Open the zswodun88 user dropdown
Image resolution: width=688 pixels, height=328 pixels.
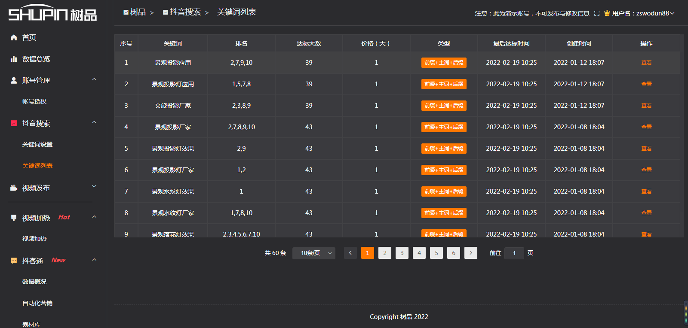(x=655, y=13)
